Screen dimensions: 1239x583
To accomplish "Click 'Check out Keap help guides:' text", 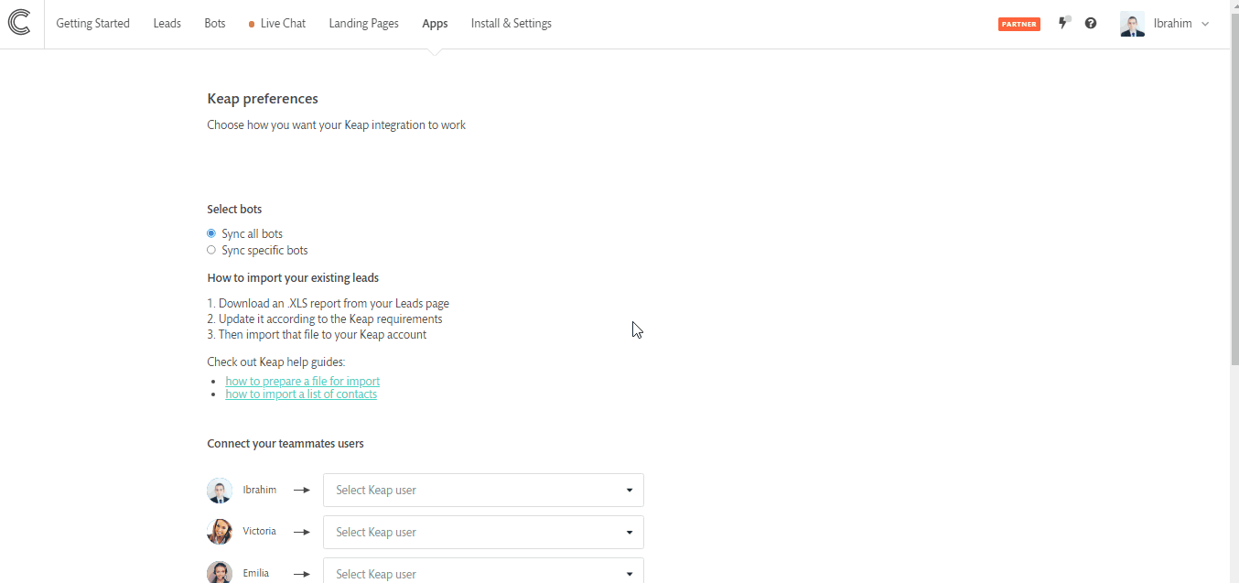I will pyautogui.click(x=276, y=362).
